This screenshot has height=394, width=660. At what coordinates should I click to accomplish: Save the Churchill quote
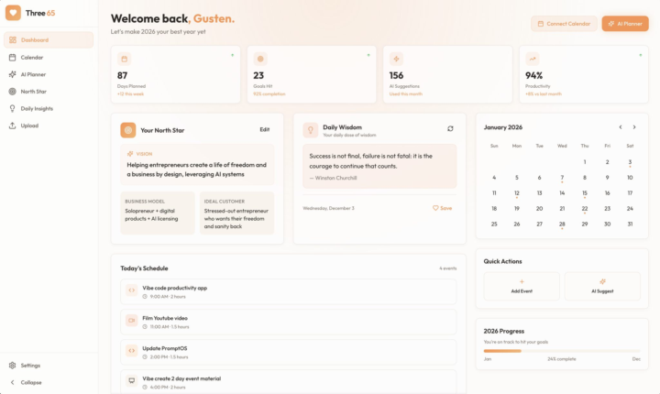coord(443,208)
